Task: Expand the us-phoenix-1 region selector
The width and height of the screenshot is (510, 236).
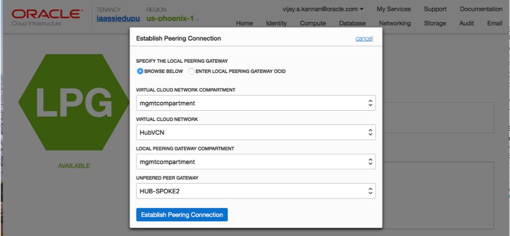Action: (x=172, y=19)
